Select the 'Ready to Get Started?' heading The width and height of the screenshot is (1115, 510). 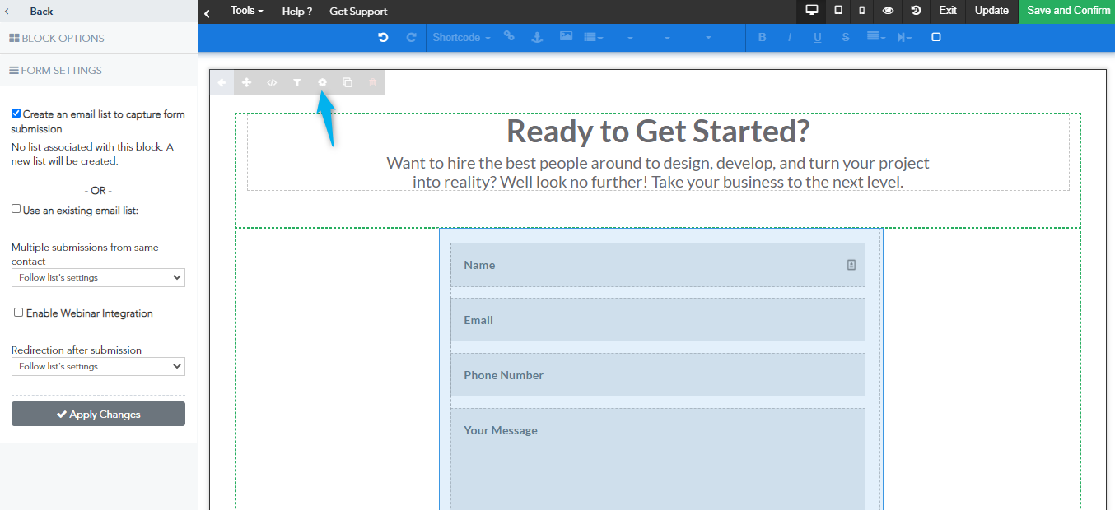click(x=658, y=132)
